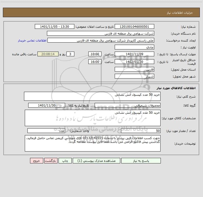
Task: Click the delivery city field شیراز
Action: [134, 76]
